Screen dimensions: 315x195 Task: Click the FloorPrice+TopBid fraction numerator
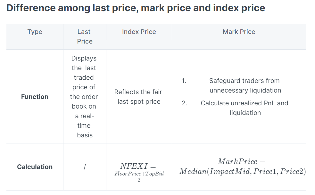coord(139,174)
